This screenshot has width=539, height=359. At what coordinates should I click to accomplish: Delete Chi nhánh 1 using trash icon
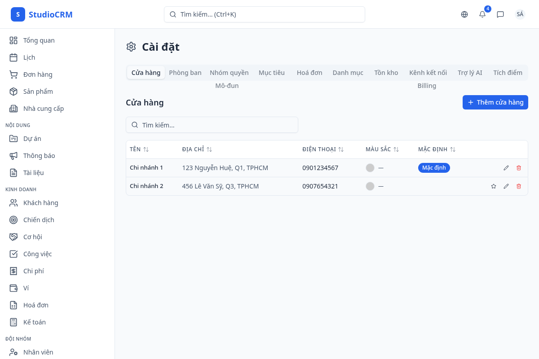coord(519,168)
